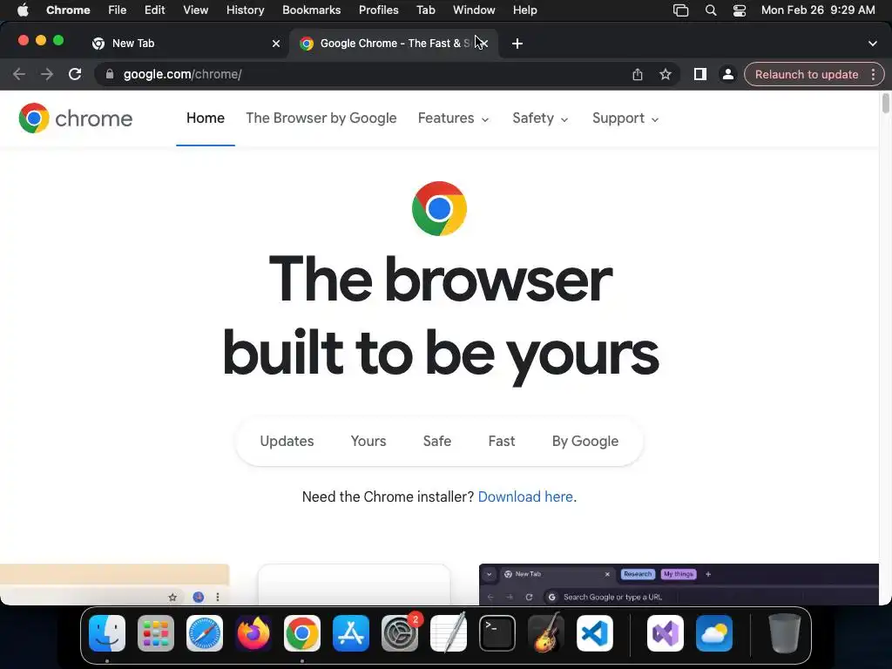892x669 pixels.
Task: Switch to the New Tab tab
Action: click(185, 44)
